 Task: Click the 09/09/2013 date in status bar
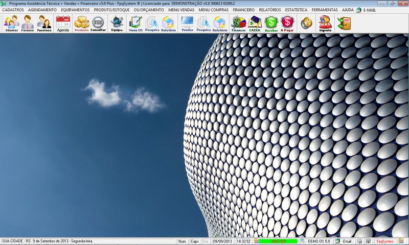[222, 241]
